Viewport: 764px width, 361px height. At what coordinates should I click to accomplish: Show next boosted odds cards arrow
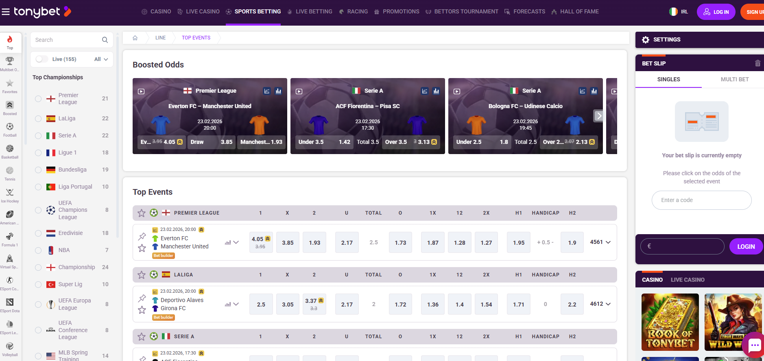[598, 116]
